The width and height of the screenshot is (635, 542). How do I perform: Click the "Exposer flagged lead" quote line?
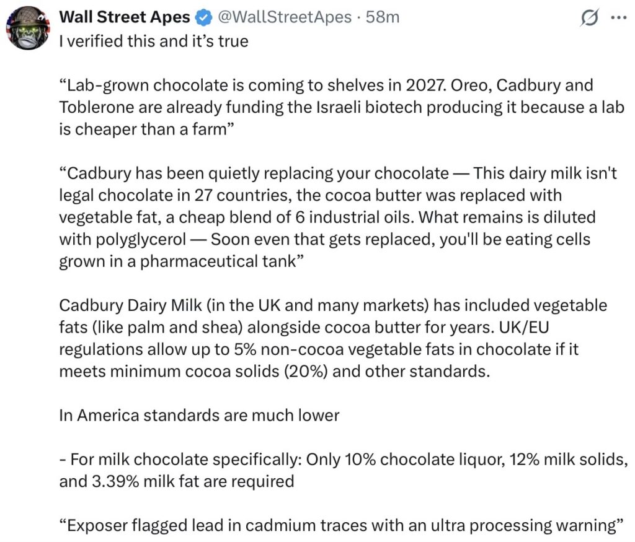(340, 525)
